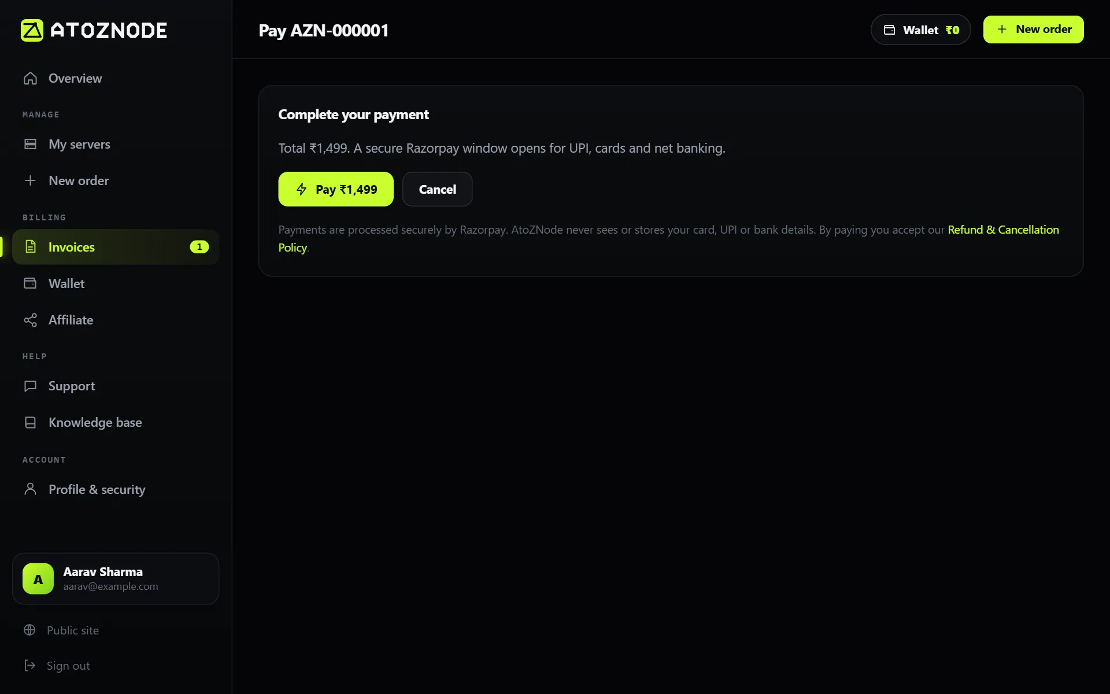This screenshot has height=694, width=1110.
Task: Click the Pay AZN-000001 page title
Action: [x=323, y=30]
